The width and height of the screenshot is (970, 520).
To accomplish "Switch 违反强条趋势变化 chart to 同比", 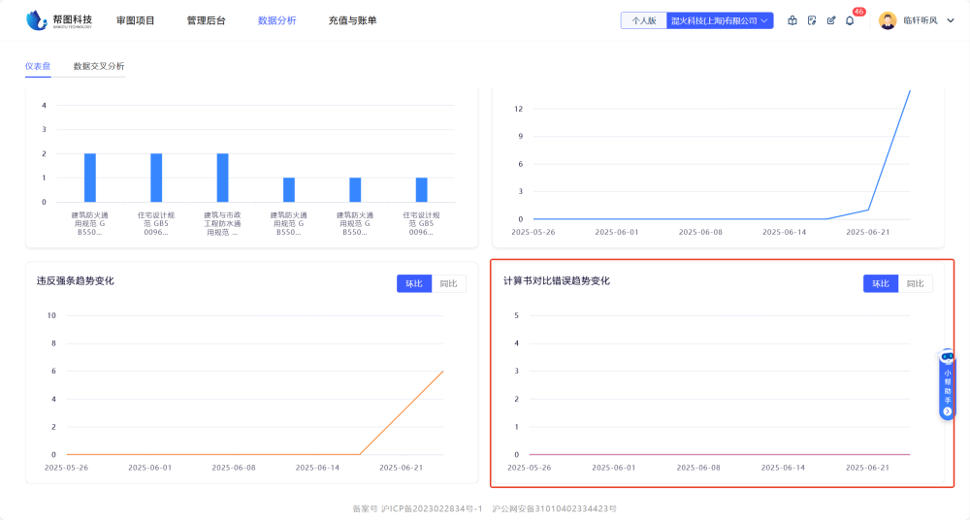I will (x=449, y=283).
